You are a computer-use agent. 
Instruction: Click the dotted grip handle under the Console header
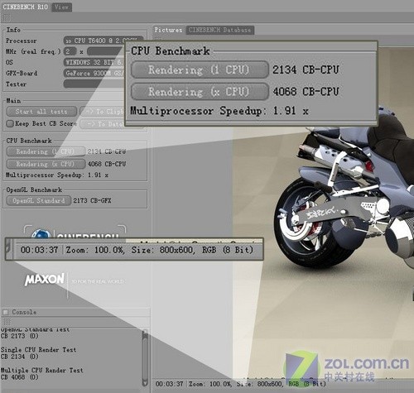(7, 322)
